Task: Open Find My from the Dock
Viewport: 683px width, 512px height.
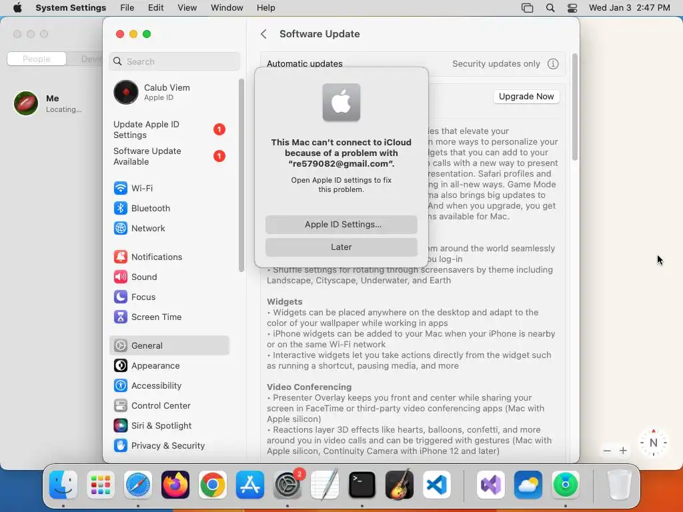Action: 566,485
